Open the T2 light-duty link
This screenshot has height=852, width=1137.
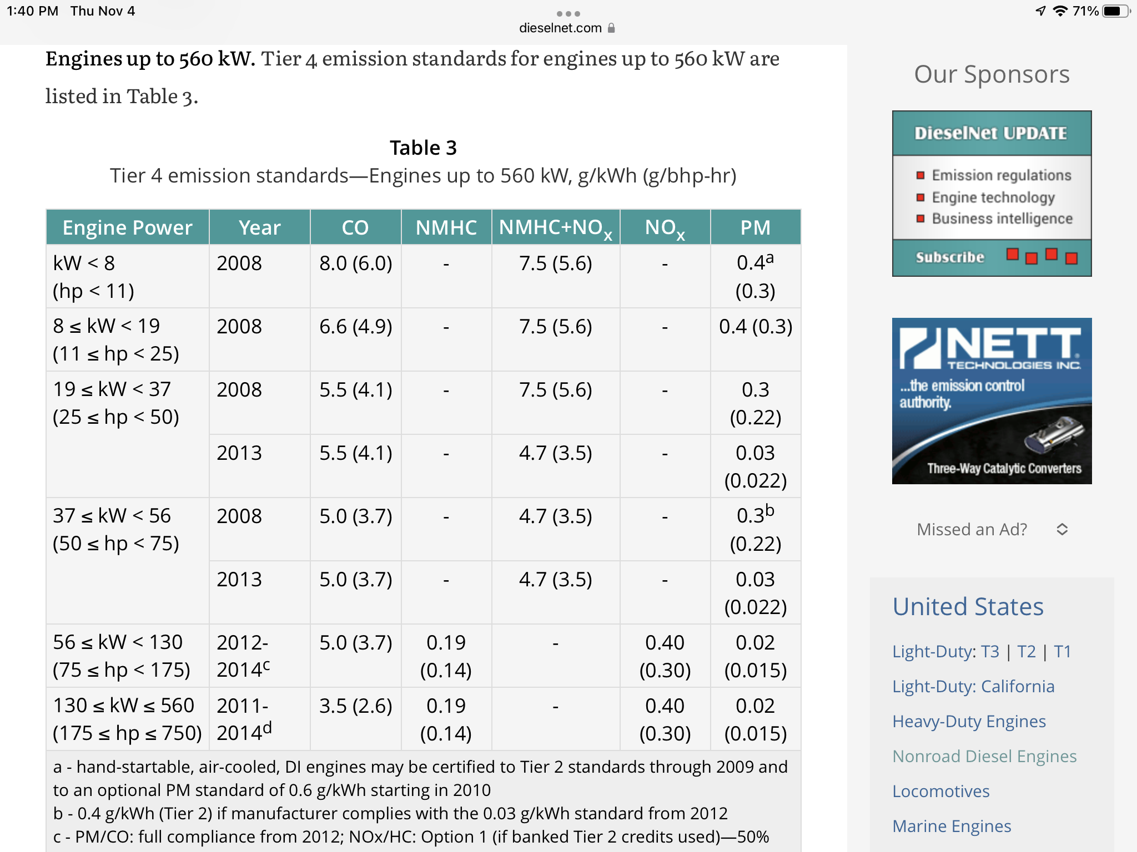(1026, 651)
